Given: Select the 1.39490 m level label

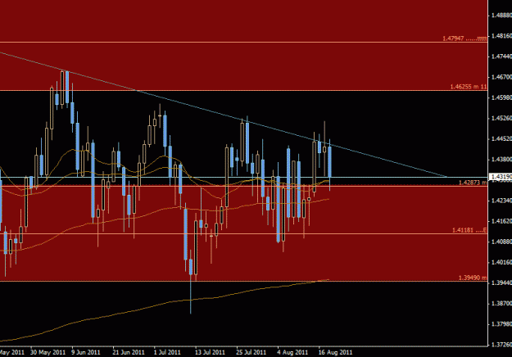Looking at the screenshot, I should click(x=473, y=278).
